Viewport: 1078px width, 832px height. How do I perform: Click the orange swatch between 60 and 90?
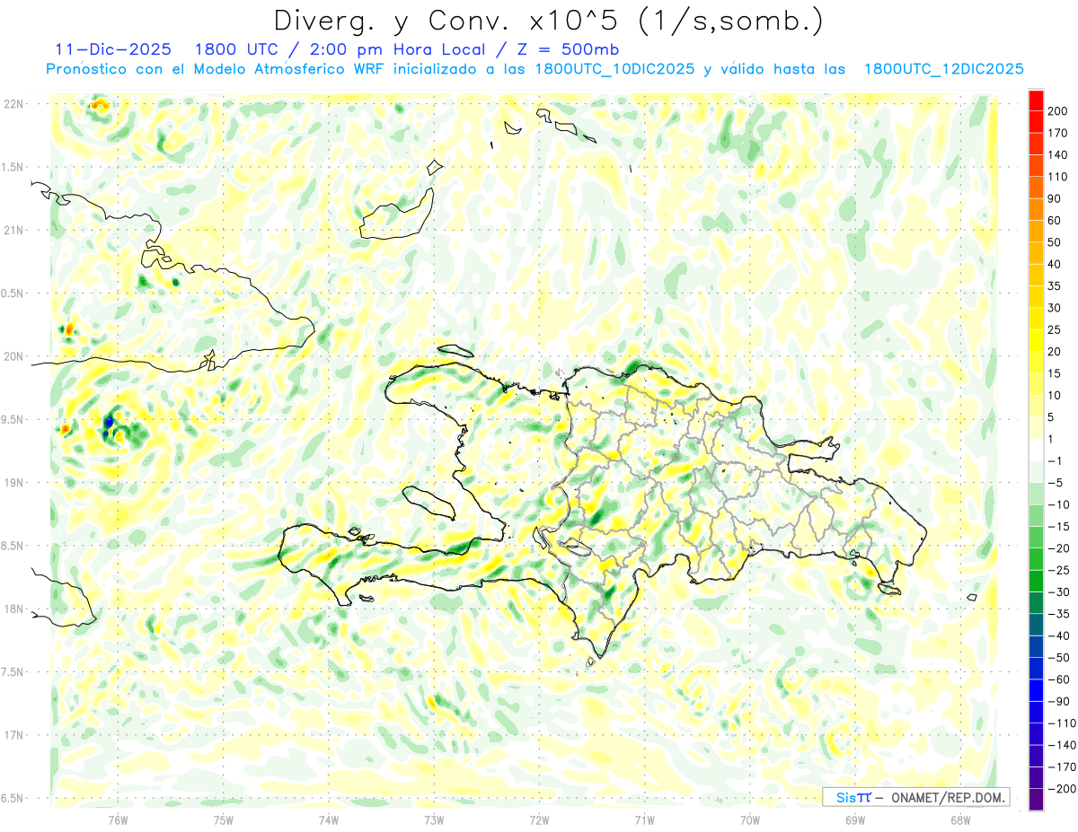click(x=1037, y=210)
